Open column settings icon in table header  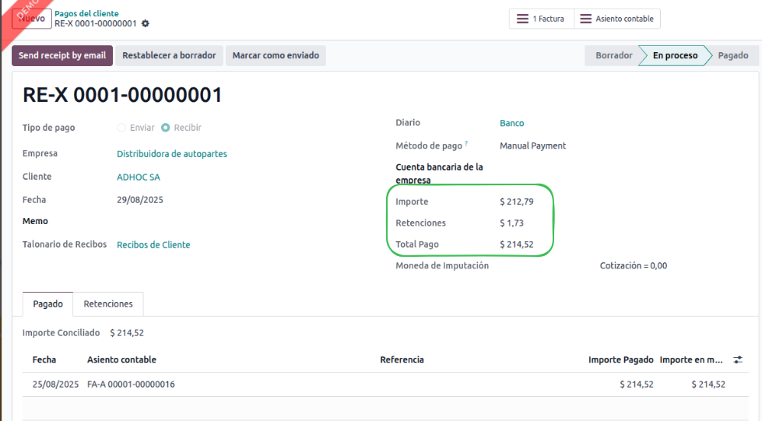pyautogui.click(x=738, y=360)
